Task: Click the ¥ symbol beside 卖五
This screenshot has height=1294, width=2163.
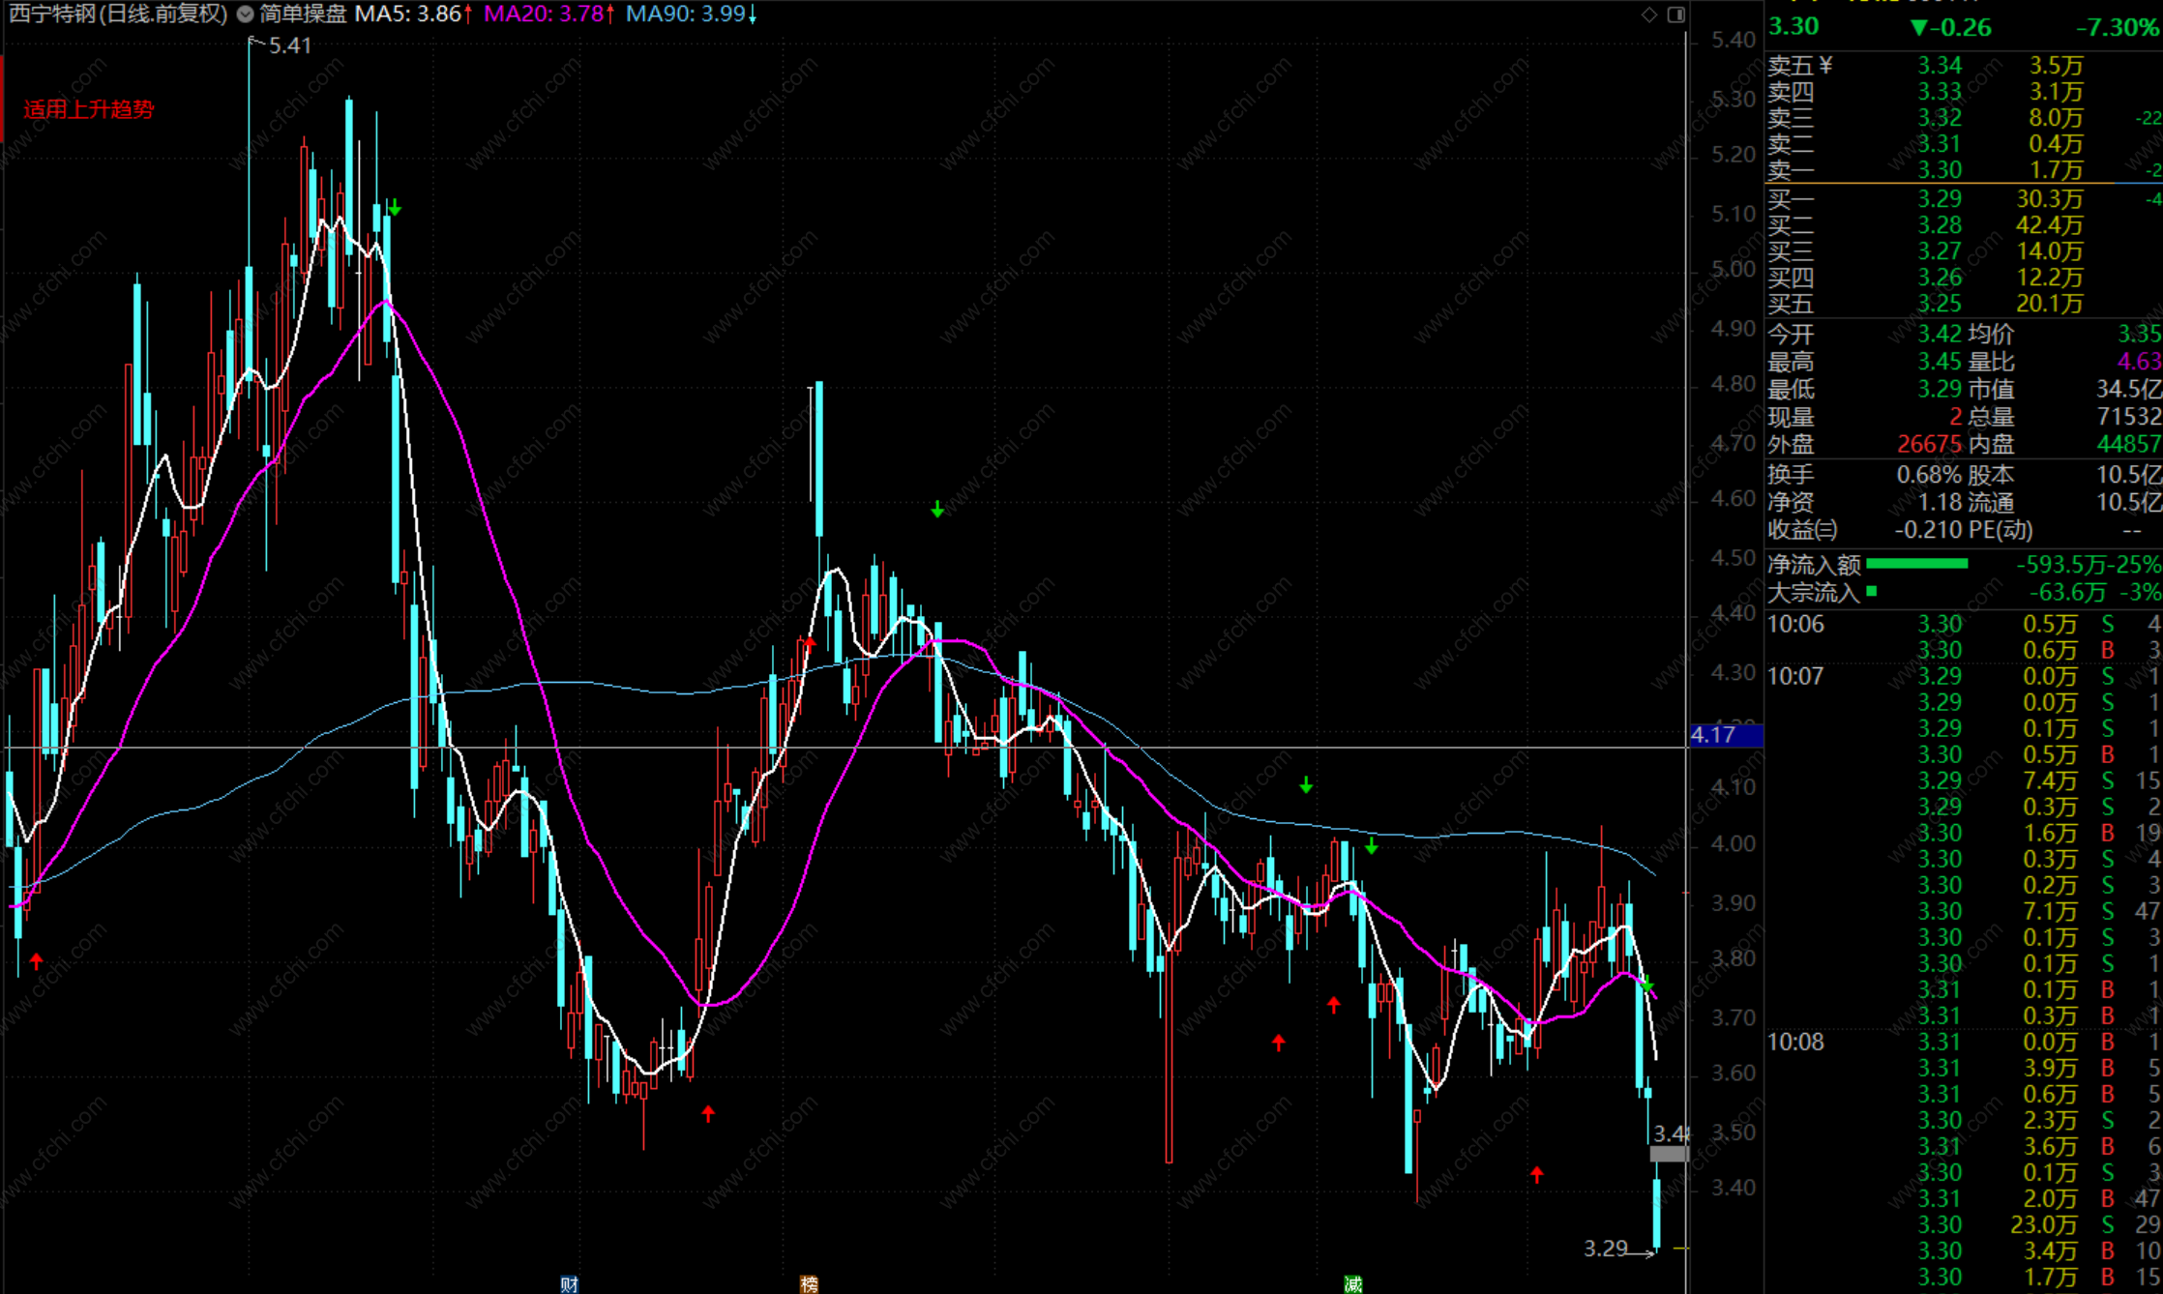Action: pyautogui.click(x=1825, y=65)
